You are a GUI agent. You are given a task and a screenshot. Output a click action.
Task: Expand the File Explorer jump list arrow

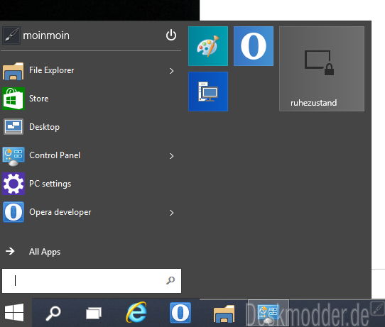171,71
